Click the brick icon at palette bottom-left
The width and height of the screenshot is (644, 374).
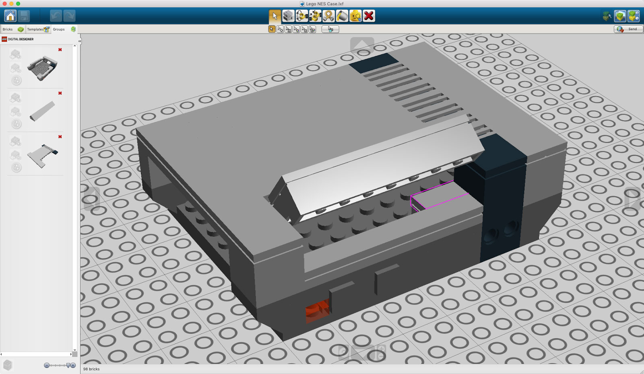click(x=8, y=365)
